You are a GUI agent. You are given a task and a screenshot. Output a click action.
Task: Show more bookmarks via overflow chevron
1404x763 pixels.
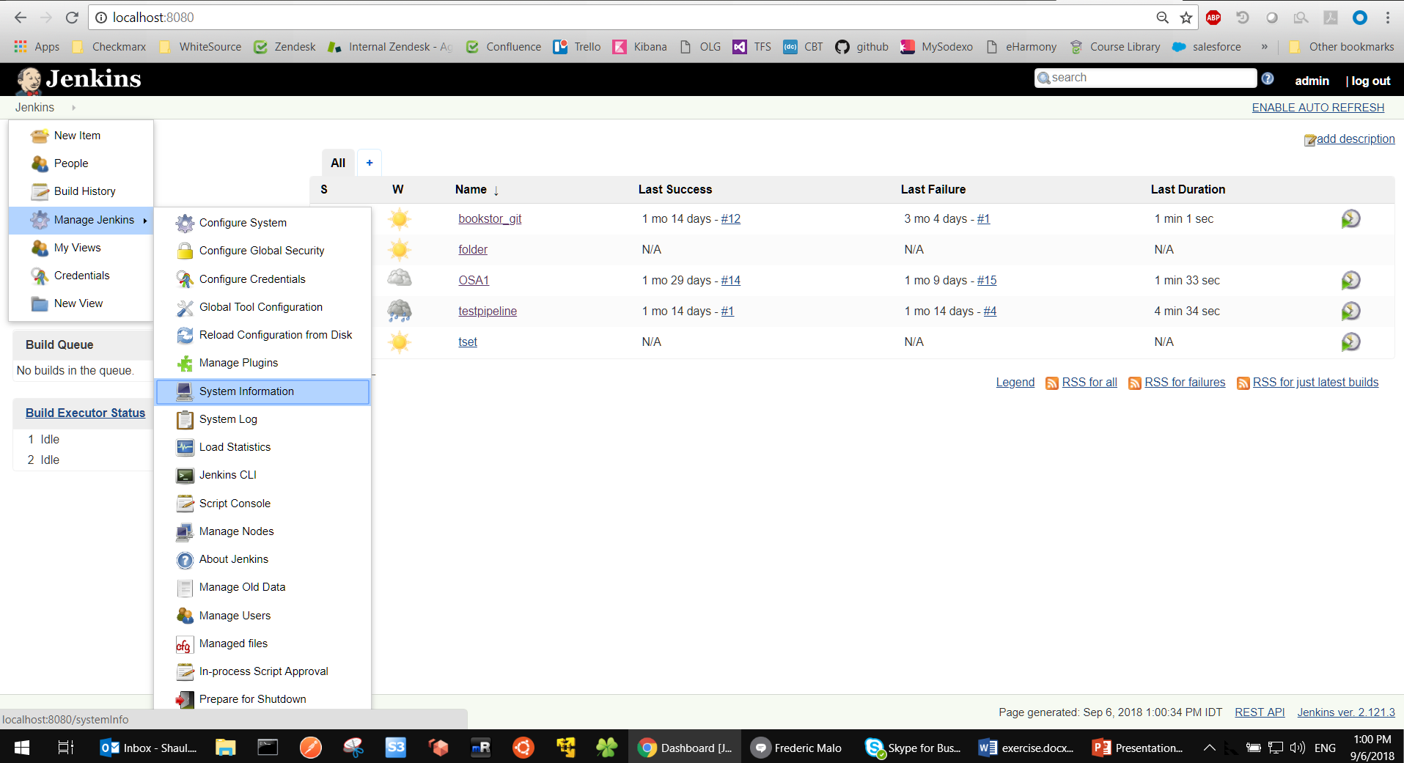pyautogui.click(x=1264, y=47)
